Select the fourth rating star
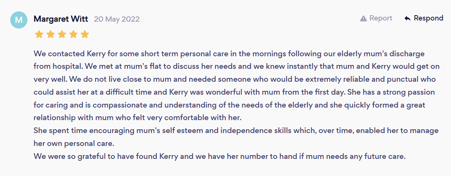 point(73,35)
